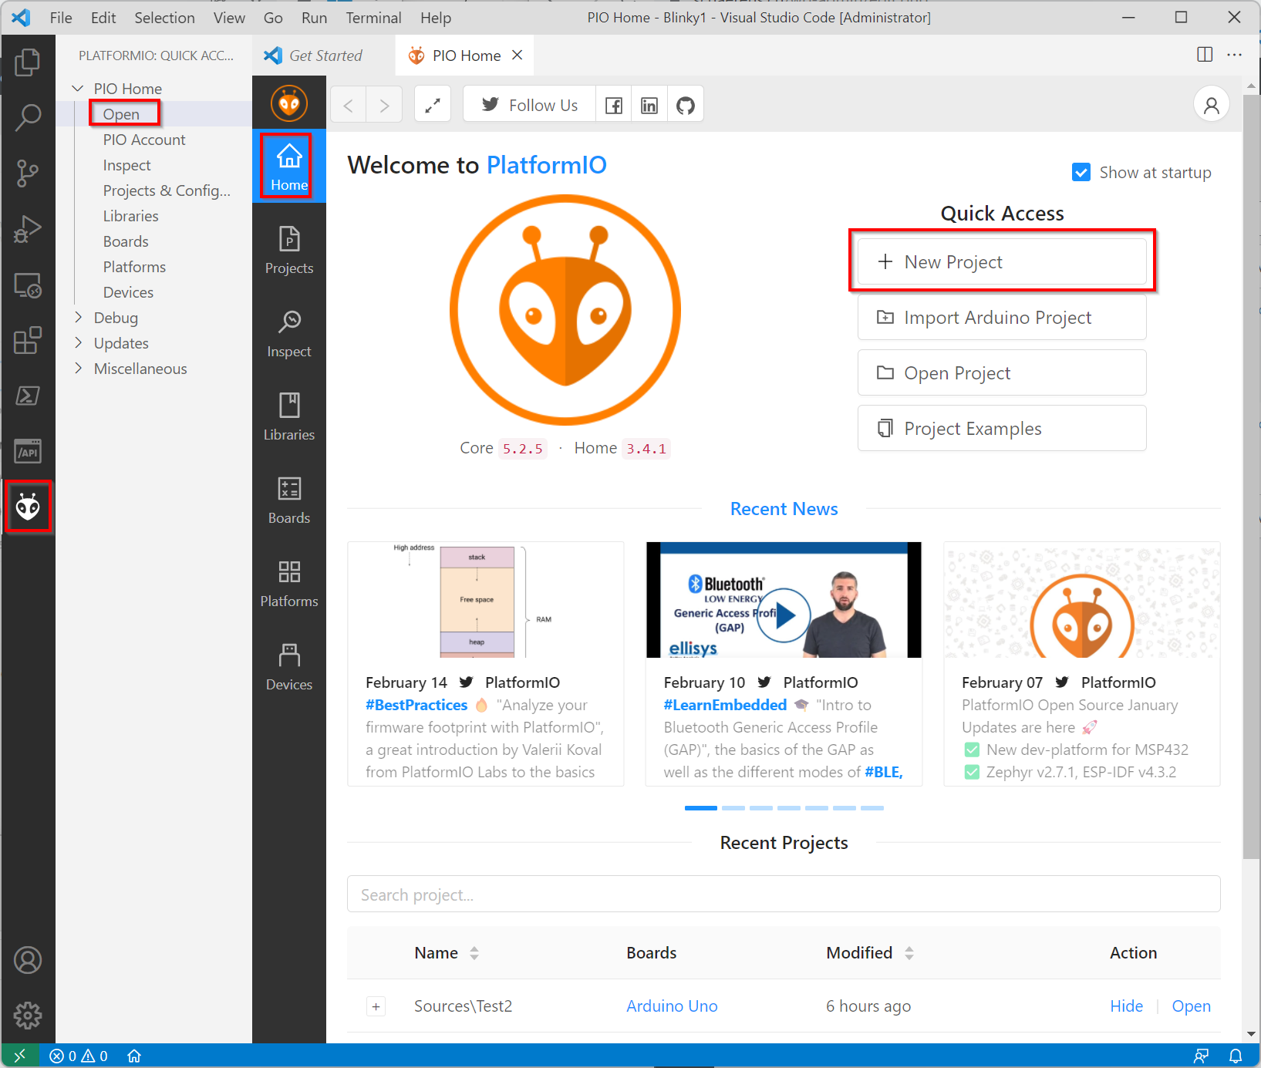
Task: Open the Extensions view
Action: pyautogui.click(x=28, y=340)
